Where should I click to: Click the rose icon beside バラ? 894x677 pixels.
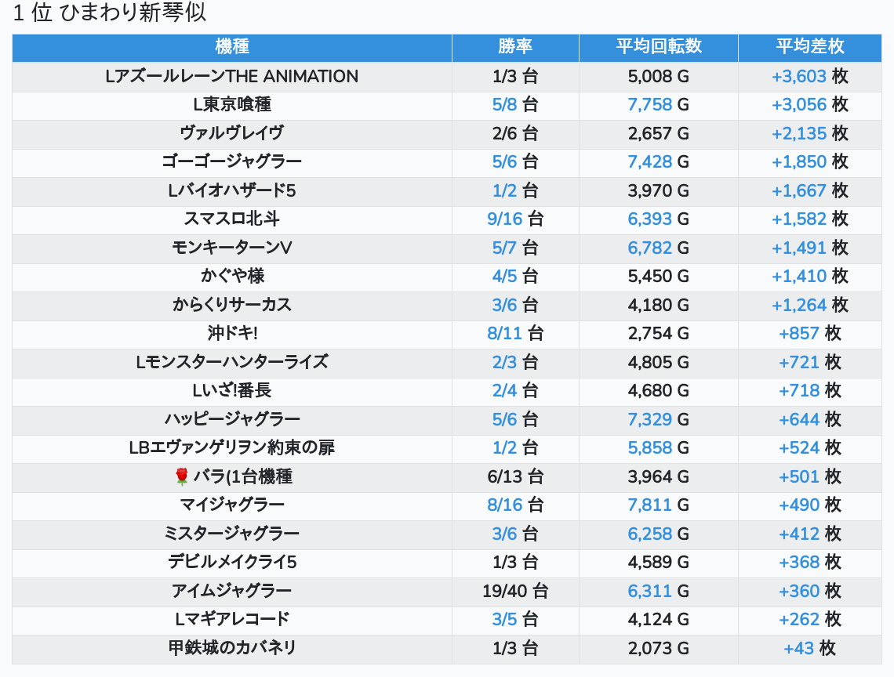pyautogui.click(x=182, y=476)
